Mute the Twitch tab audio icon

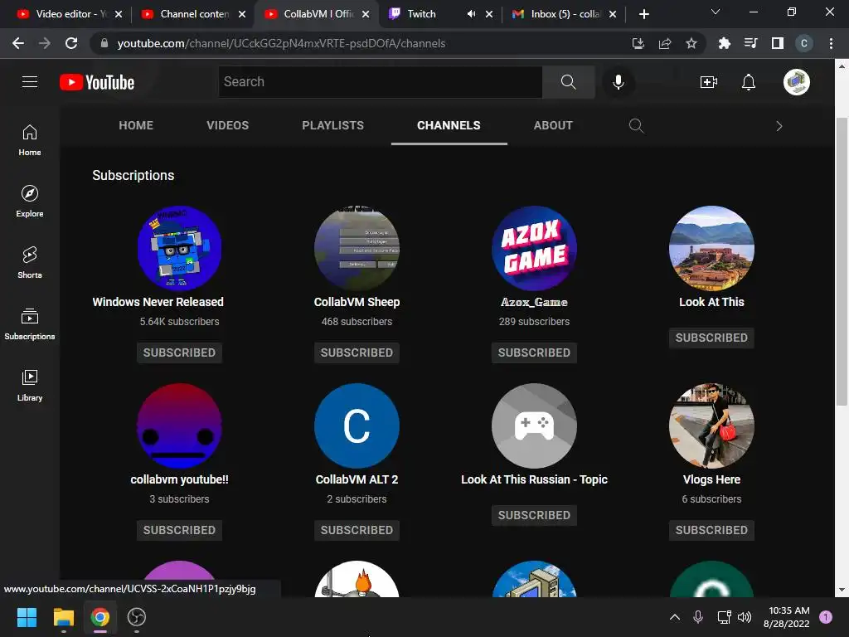472,14
